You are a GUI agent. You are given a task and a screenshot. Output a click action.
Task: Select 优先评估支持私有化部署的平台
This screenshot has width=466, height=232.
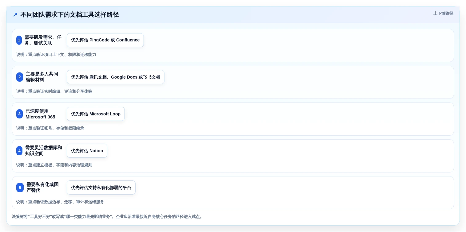tap(101, 188)
